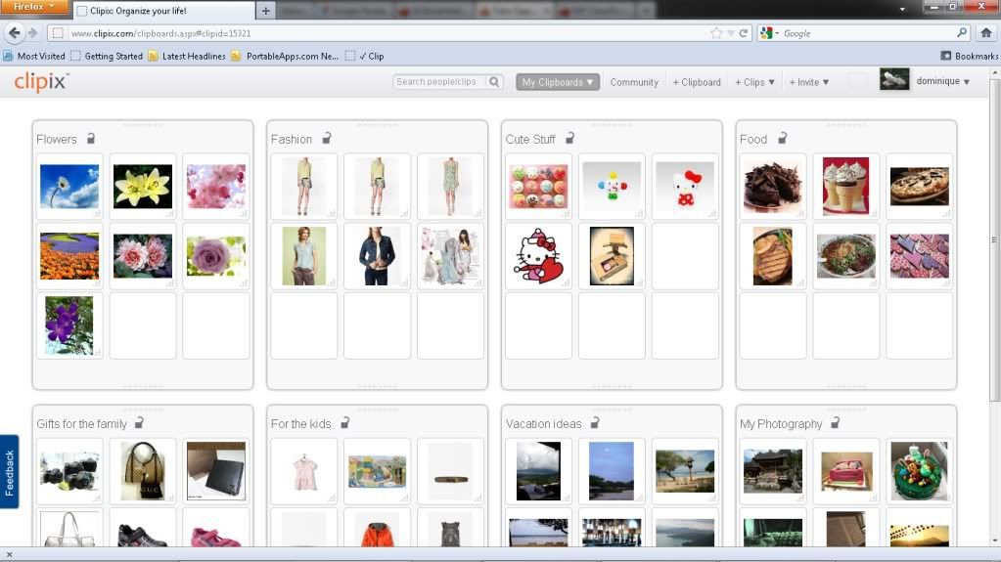Click the search magnifier icon in Clipix
The height and width of the screenshot is (562, 1001).
pos(495,82)
